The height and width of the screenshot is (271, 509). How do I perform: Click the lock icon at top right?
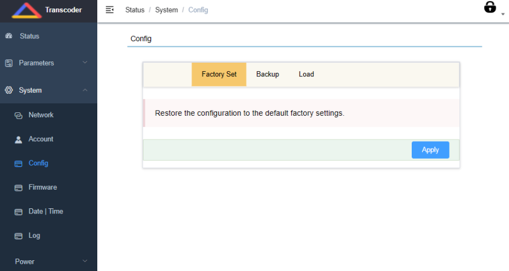click(490, 7)
